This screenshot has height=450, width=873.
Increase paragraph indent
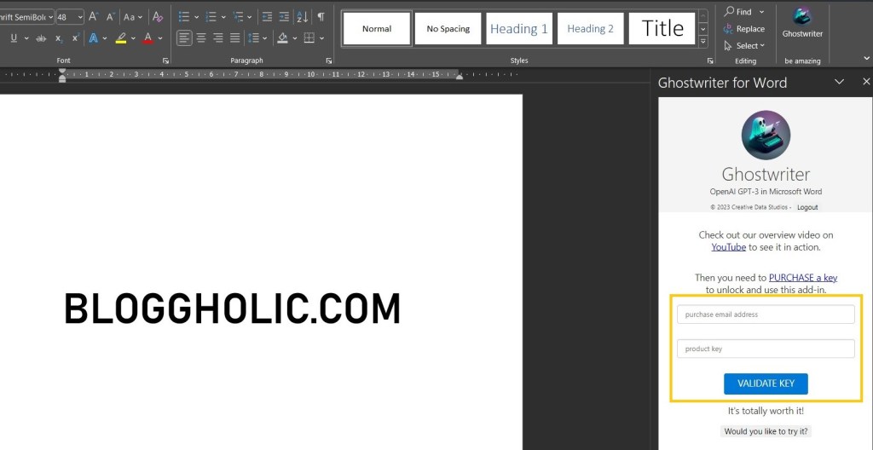(x=284, y=17)
